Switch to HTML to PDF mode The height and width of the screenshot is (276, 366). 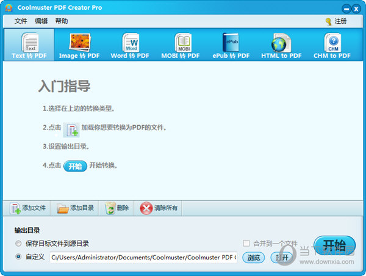click(281, 45)
